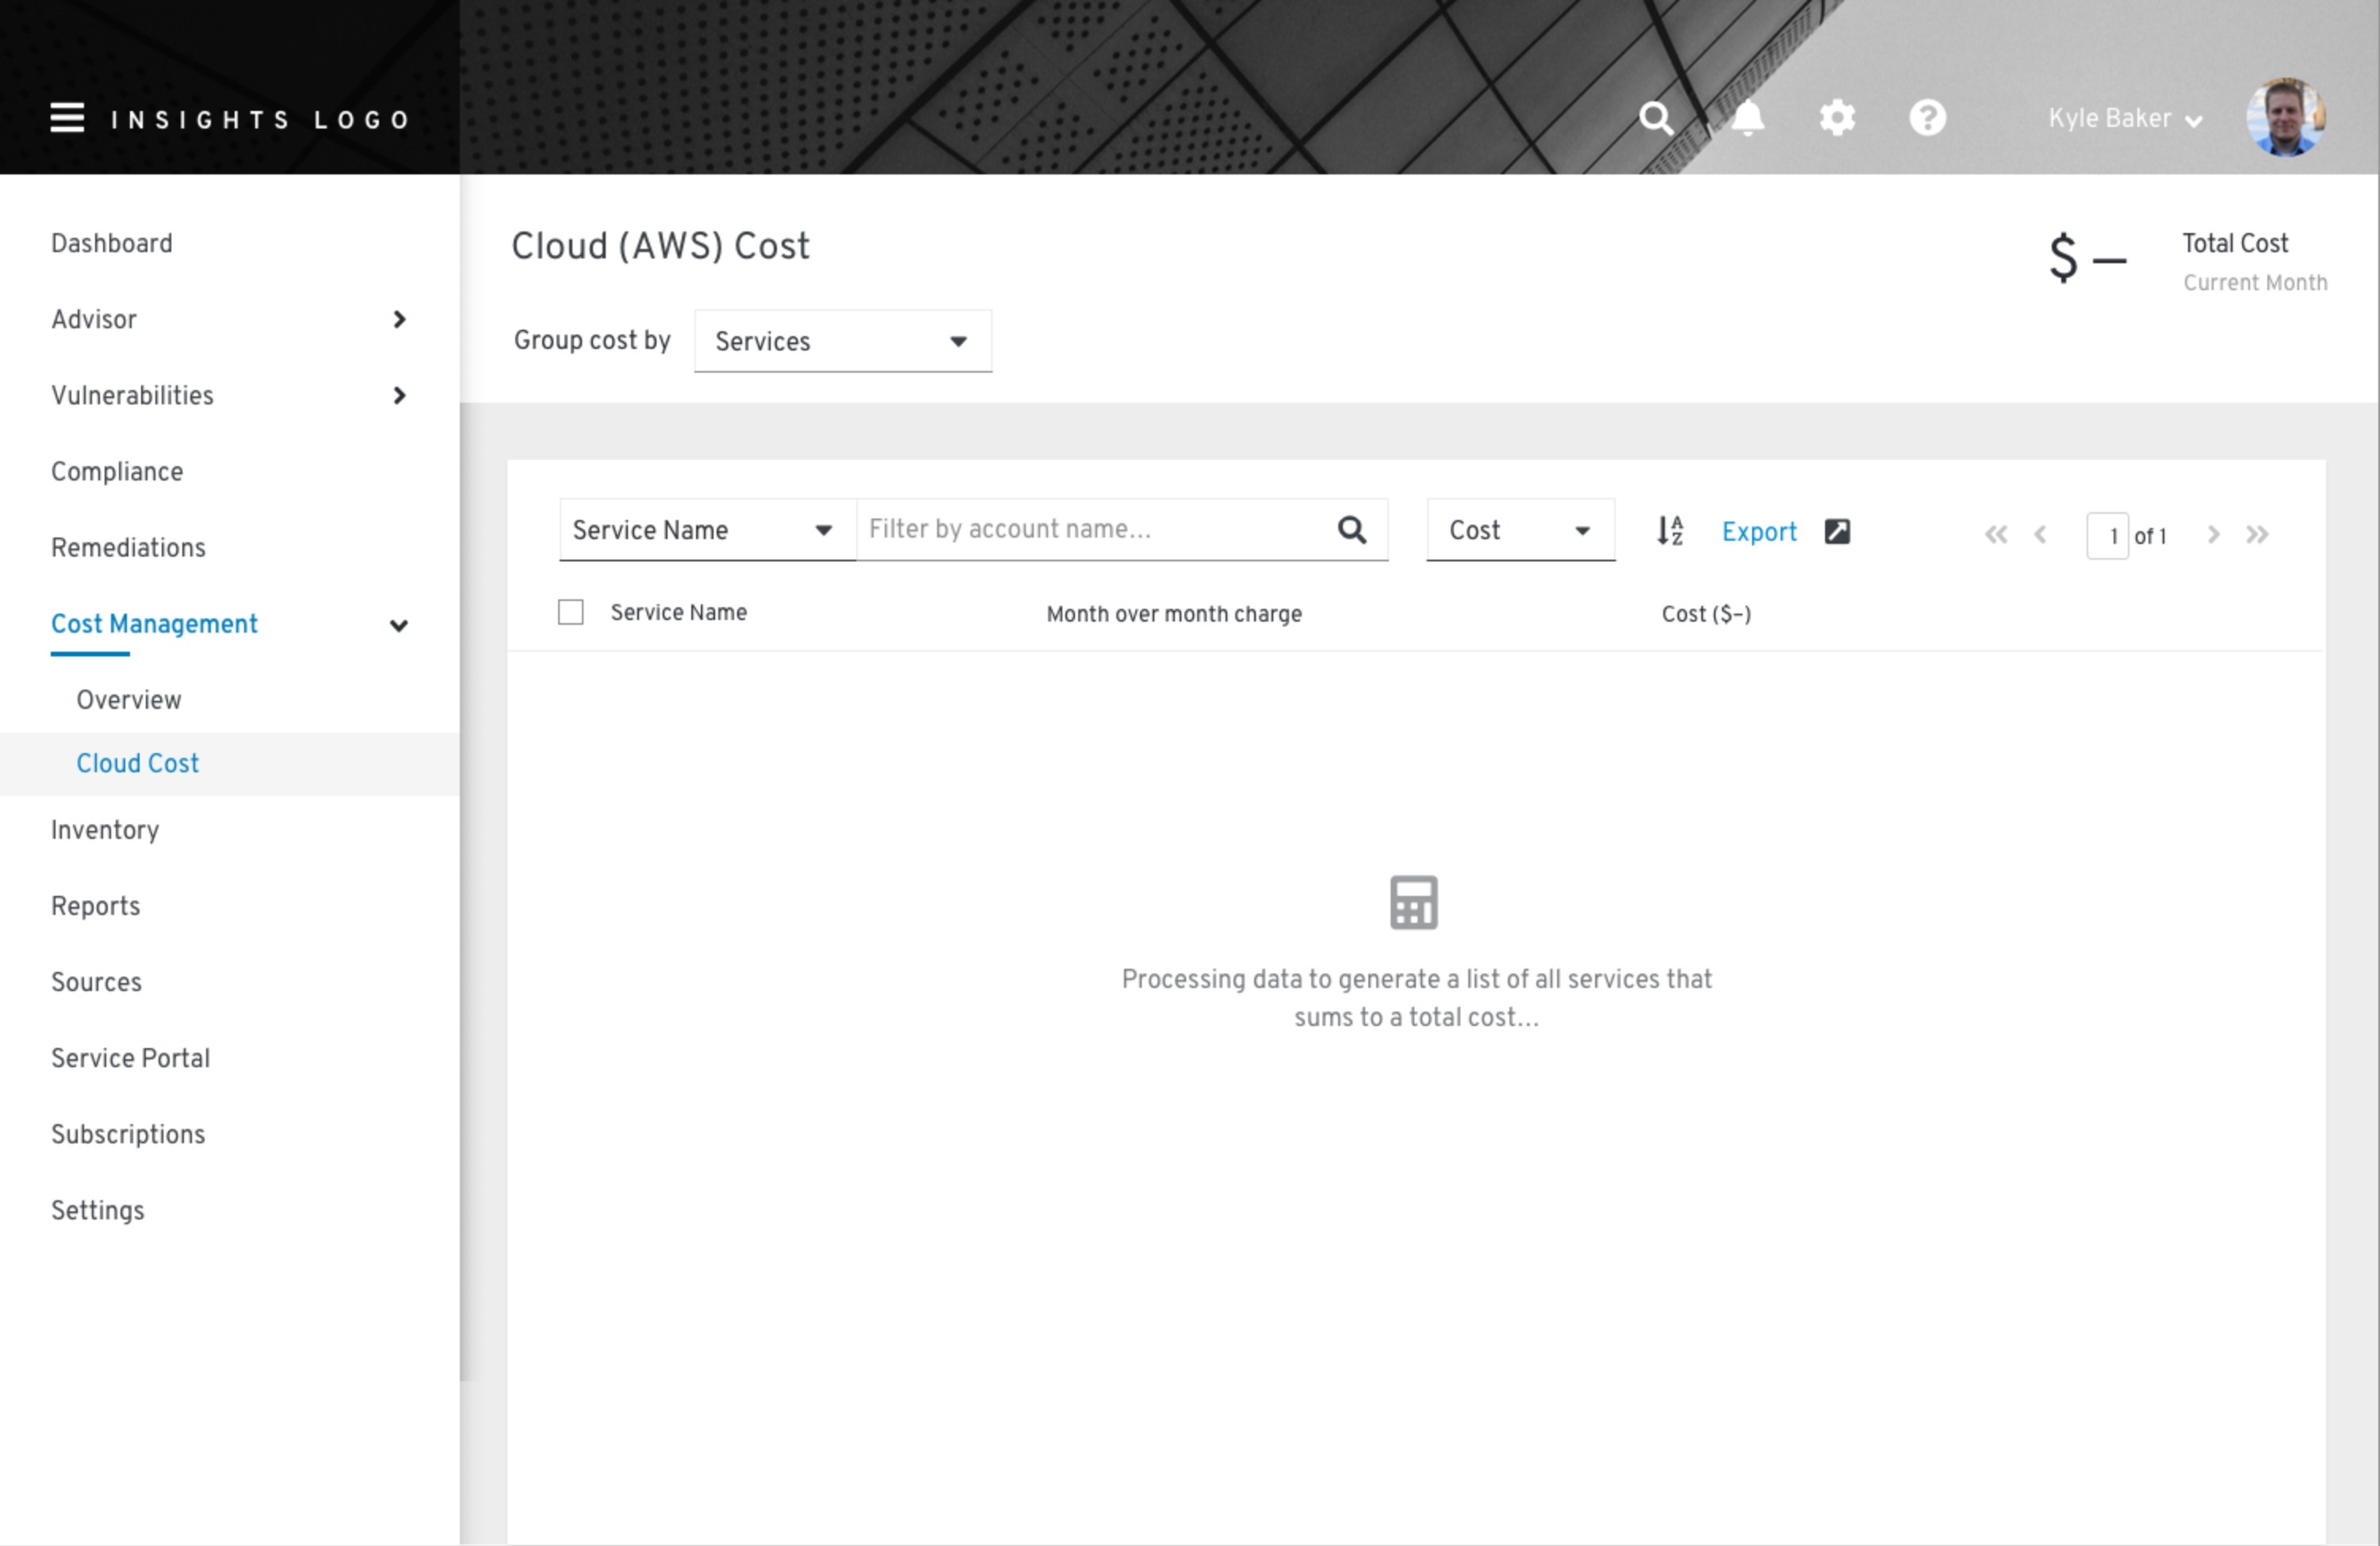Go to previous page arrow
Screen dimensions: 2380x1546
click(x=2040, y=534)
